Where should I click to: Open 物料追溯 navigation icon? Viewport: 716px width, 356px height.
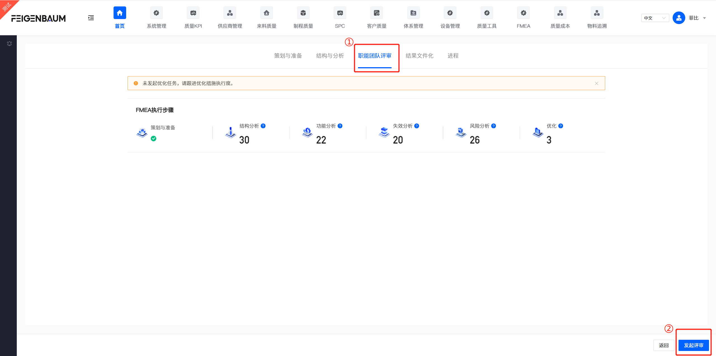pos(597,13)
